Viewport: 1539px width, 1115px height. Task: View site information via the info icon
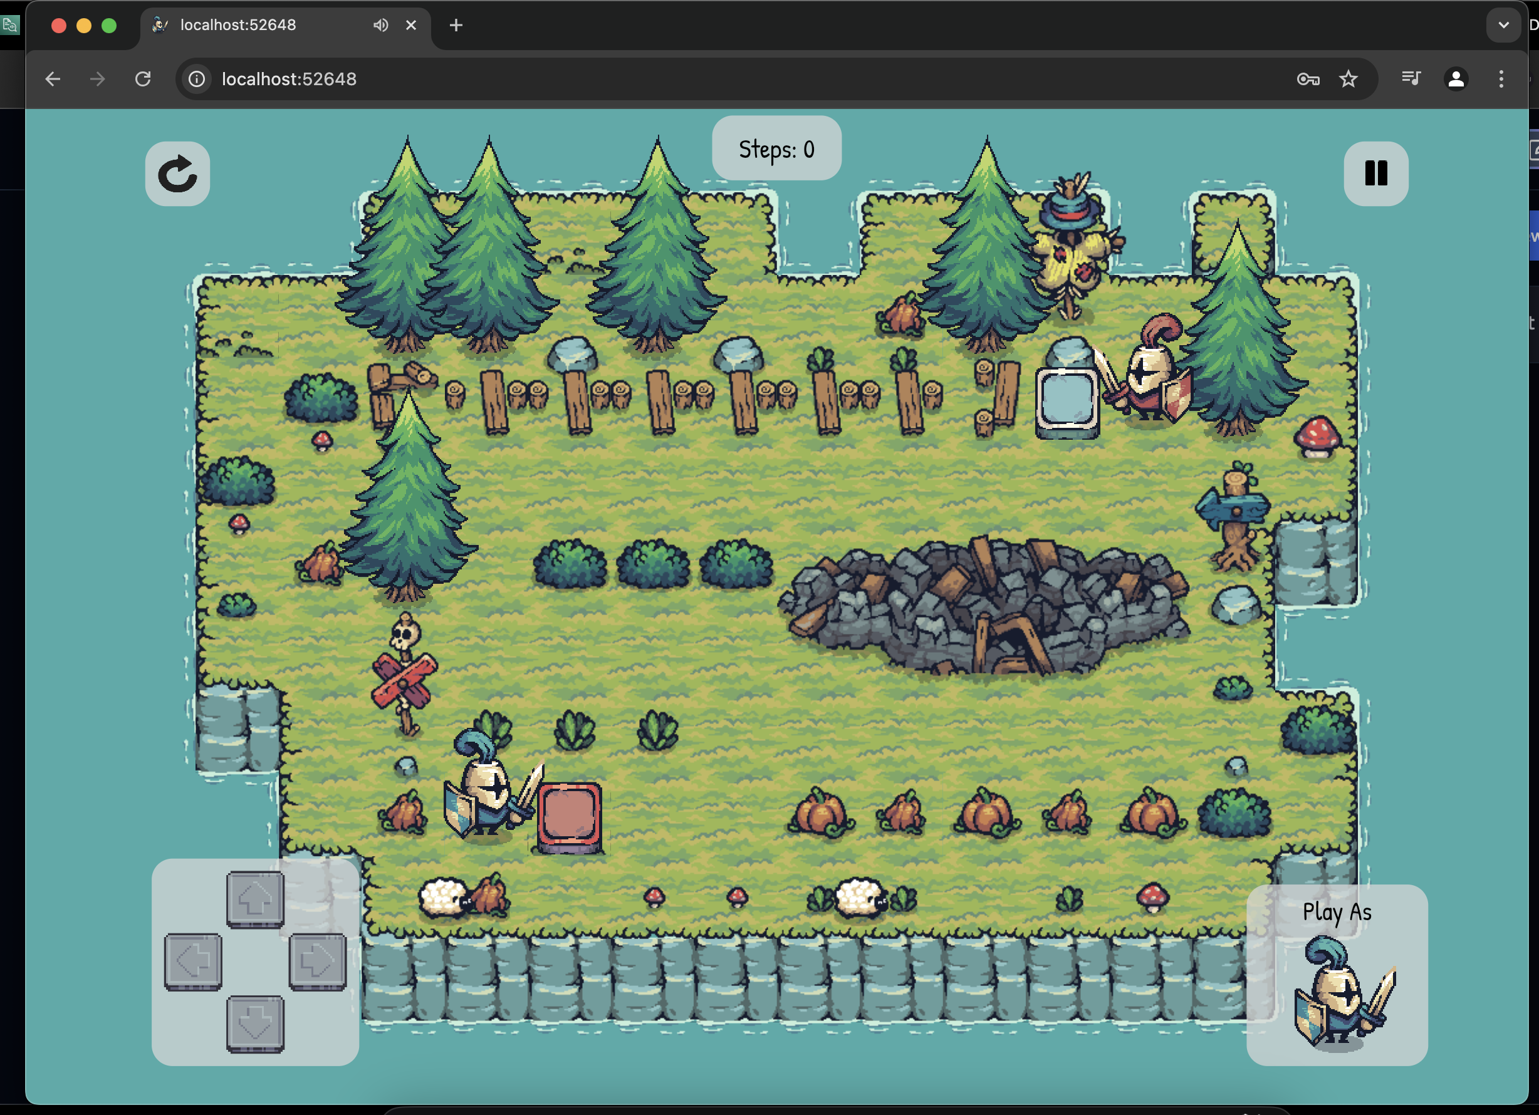197,80
